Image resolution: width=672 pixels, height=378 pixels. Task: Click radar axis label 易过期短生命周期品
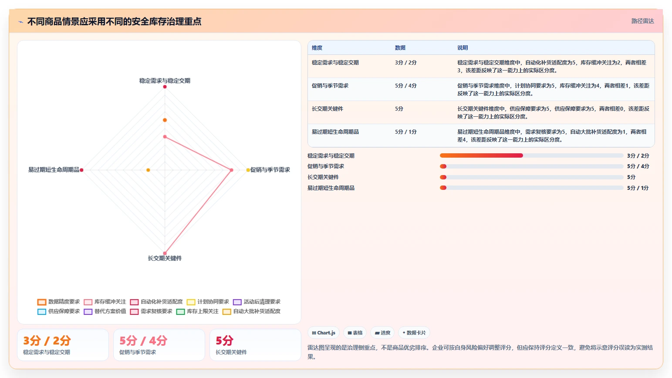(x=54, y=170)
